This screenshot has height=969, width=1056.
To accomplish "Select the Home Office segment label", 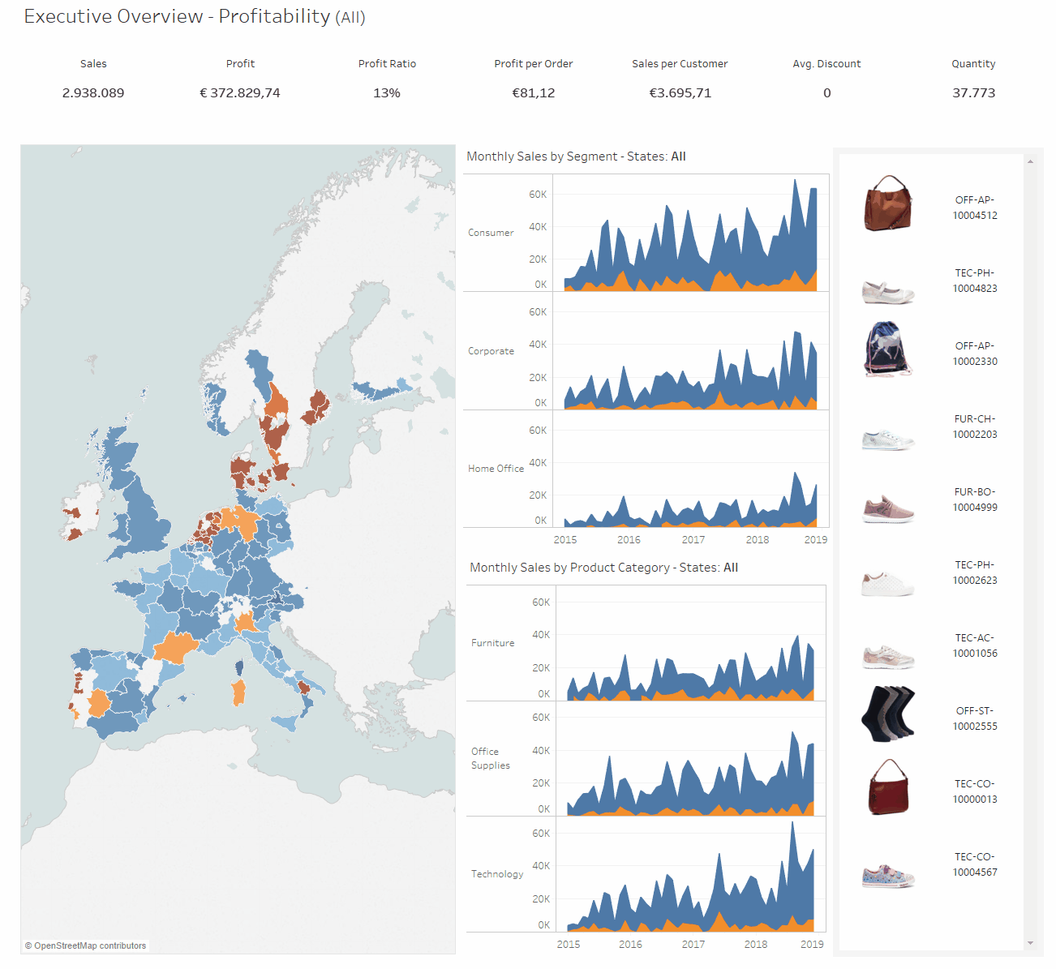I will click(495, 469).
